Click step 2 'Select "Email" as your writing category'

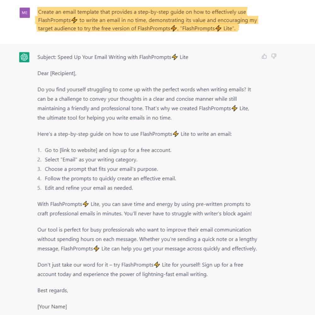point(91,159)
